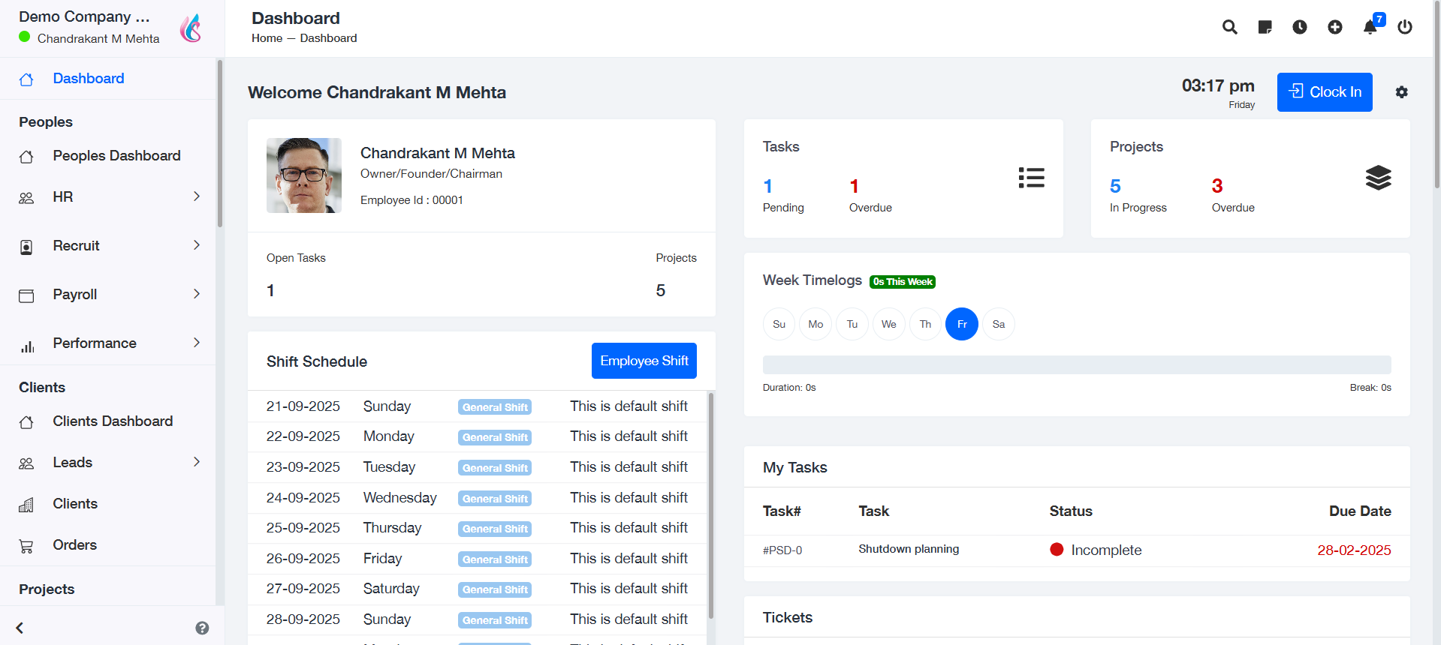Select the Sa day in Week Timelogs
The height and width of the screenshot is (645, 1441).
click(x=998, y=324)
